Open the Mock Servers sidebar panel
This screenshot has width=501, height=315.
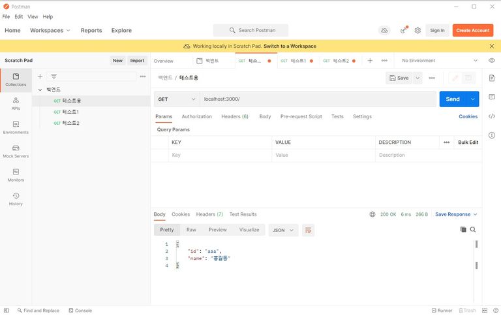point(16,152)
